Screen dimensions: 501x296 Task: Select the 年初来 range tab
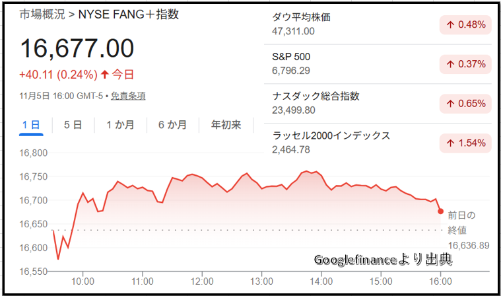pos(226,124)
